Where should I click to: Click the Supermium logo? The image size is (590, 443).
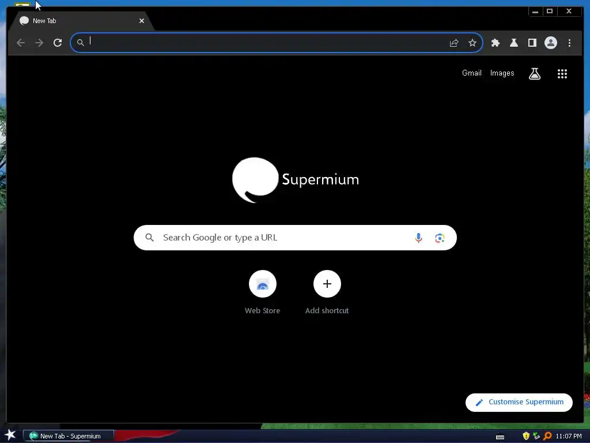(296, 180)
